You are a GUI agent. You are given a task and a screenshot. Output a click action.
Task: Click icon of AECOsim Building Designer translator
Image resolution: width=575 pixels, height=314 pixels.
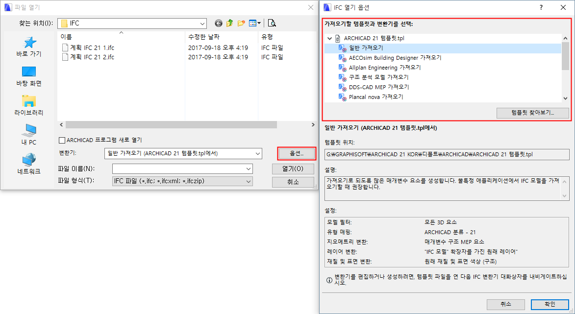tap(343, 58)
